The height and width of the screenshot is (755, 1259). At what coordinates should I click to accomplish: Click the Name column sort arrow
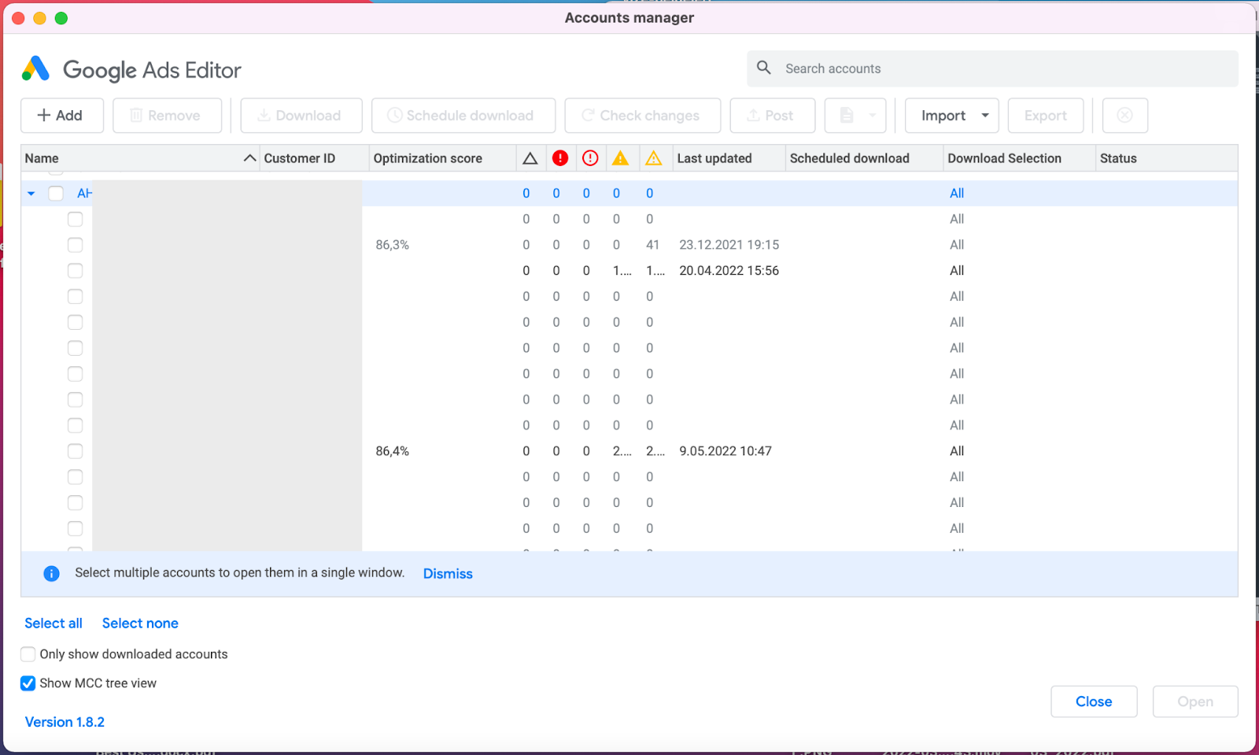click(249, 158)
